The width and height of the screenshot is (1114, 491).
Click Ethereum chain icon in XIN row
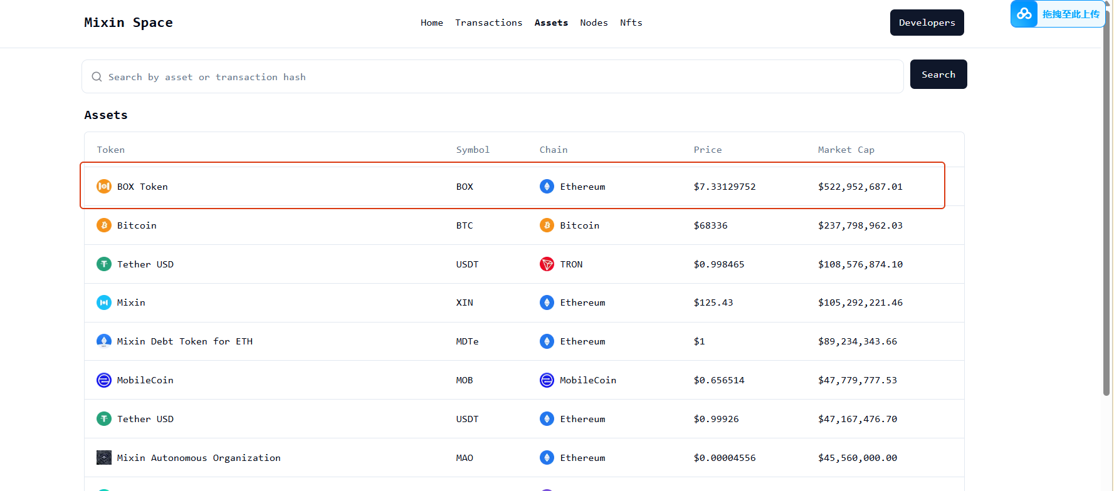coord(547,302)
